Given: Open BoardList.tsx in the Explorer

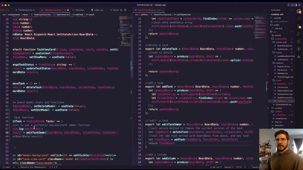Looking at the screenshot, I should pyautogui.click(x=283, y=67).
